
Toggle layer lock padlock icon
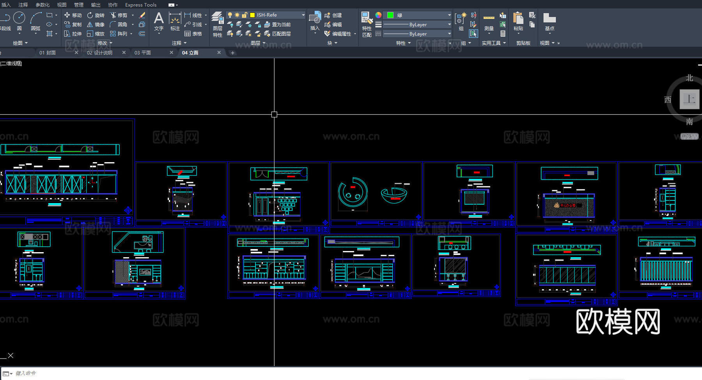click(245, 15)
